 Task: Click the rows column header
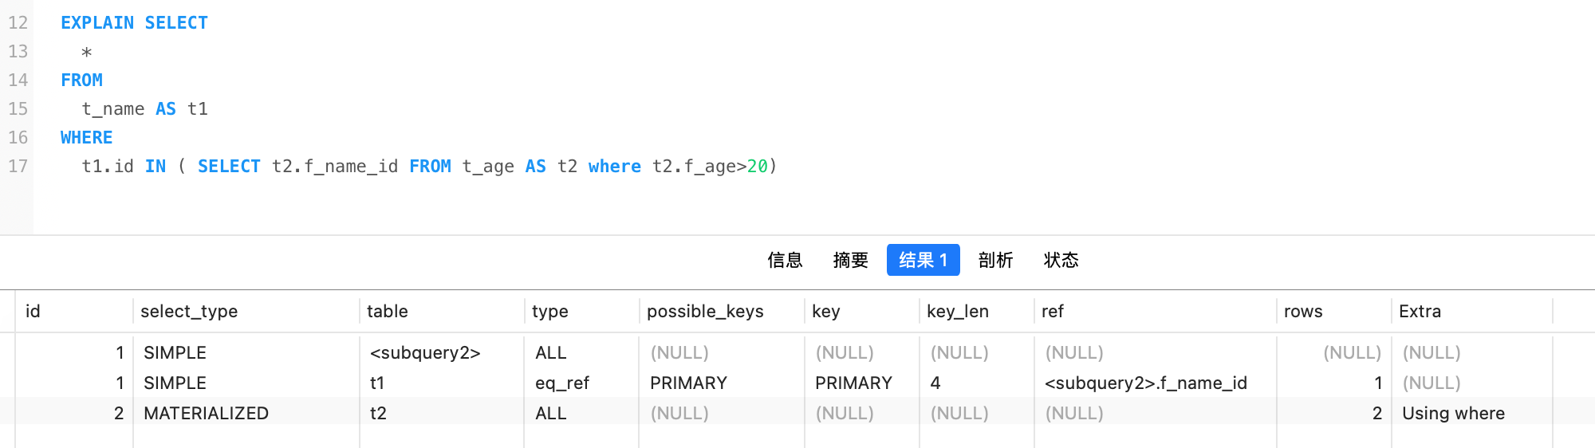[1303, 312]
